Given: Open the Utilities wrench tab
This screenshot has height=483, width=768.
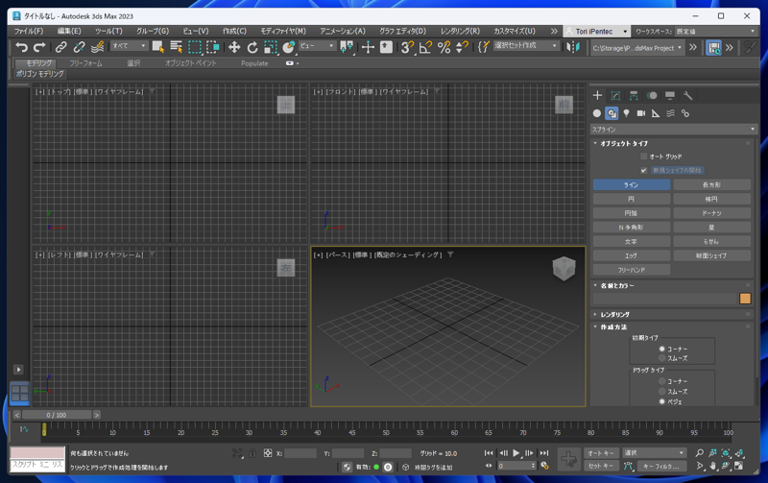Looking at the screenshot, I should click(688, 95).
